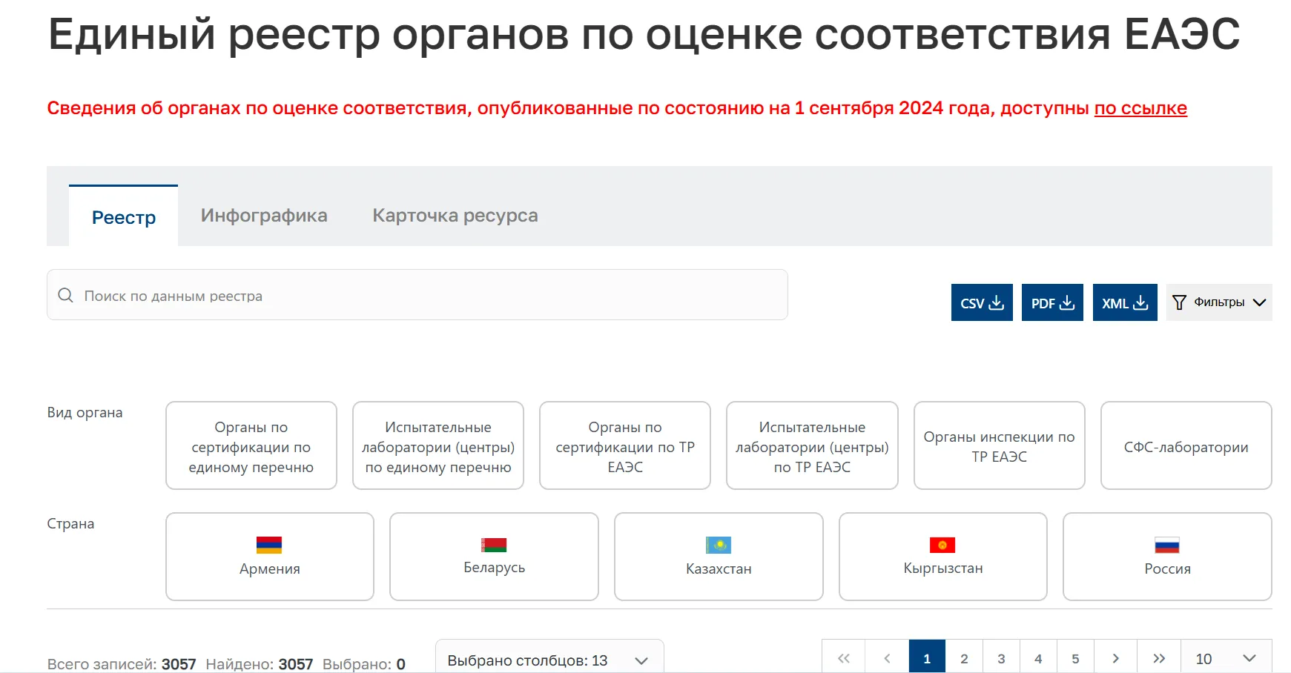Click the Поиск по данным реестра search field
The width and height of the screenshot is (1291, 673).
pyautogui.click(x=297, y=295)
